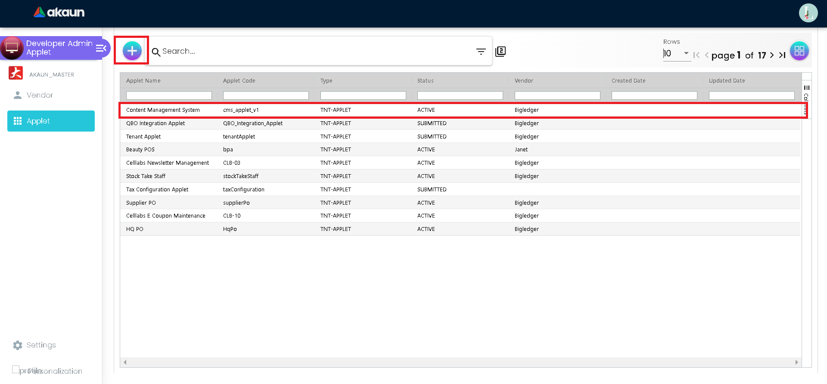Open the filter options icon in search bar
827x384 pixels.
click(481, 52)
